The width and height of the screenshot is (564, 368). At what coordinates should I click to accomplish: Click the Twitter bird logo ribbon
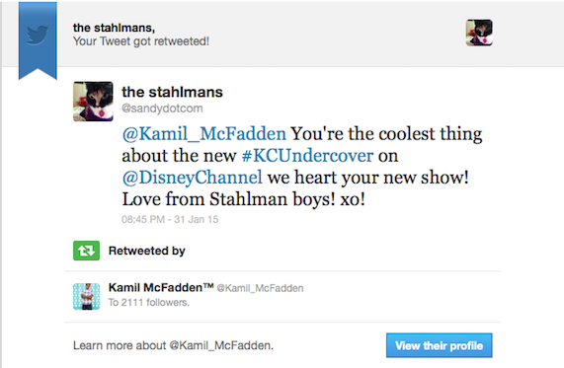point(38,39)
